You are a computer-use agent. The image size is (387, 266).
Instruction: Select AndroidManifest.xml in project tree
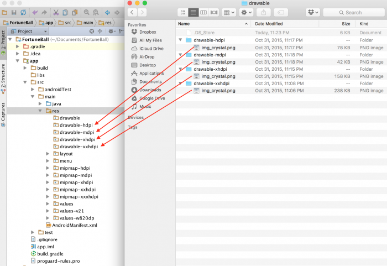74,225
